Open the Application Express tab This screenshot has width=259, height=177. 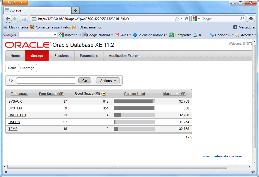[x=124, y=56]
